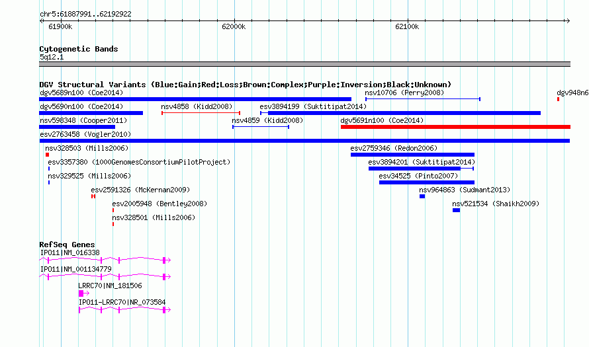Image resolution: width=589 pixels, height=347 pixels.
Task: Click the nsv328503 (Mills2006) label
Action: point(87,148)
